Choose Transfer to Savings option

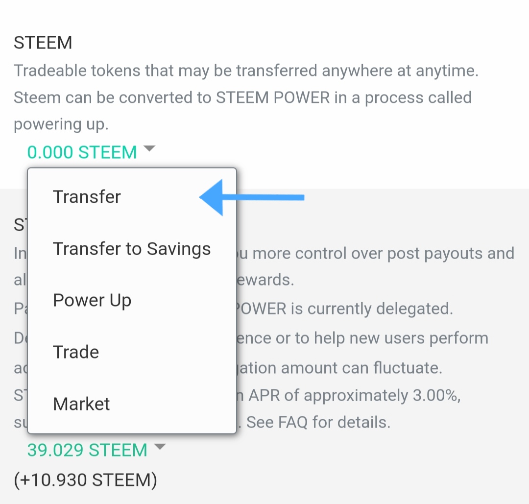(132, 249)
